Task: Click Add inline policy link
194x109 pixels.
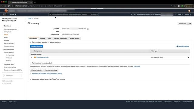Action: pos(182,46)
